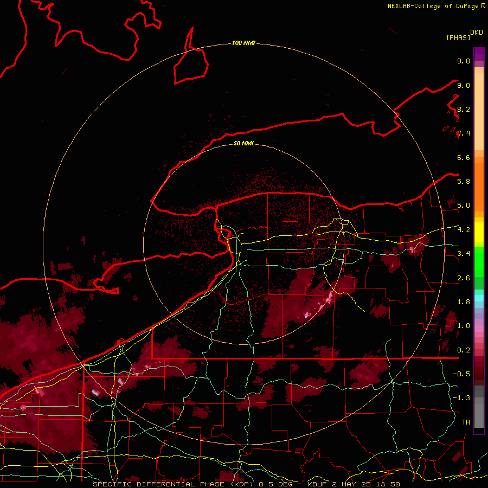Click the TH label on the scale
The image size is (488, 488).
(466, 422)
